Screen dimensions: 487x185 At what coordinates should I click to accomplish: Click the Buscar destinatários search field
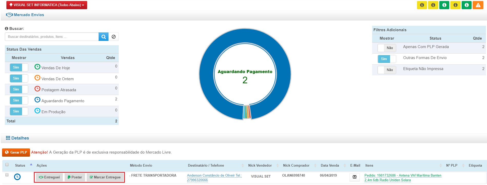(x=52, y=37)
